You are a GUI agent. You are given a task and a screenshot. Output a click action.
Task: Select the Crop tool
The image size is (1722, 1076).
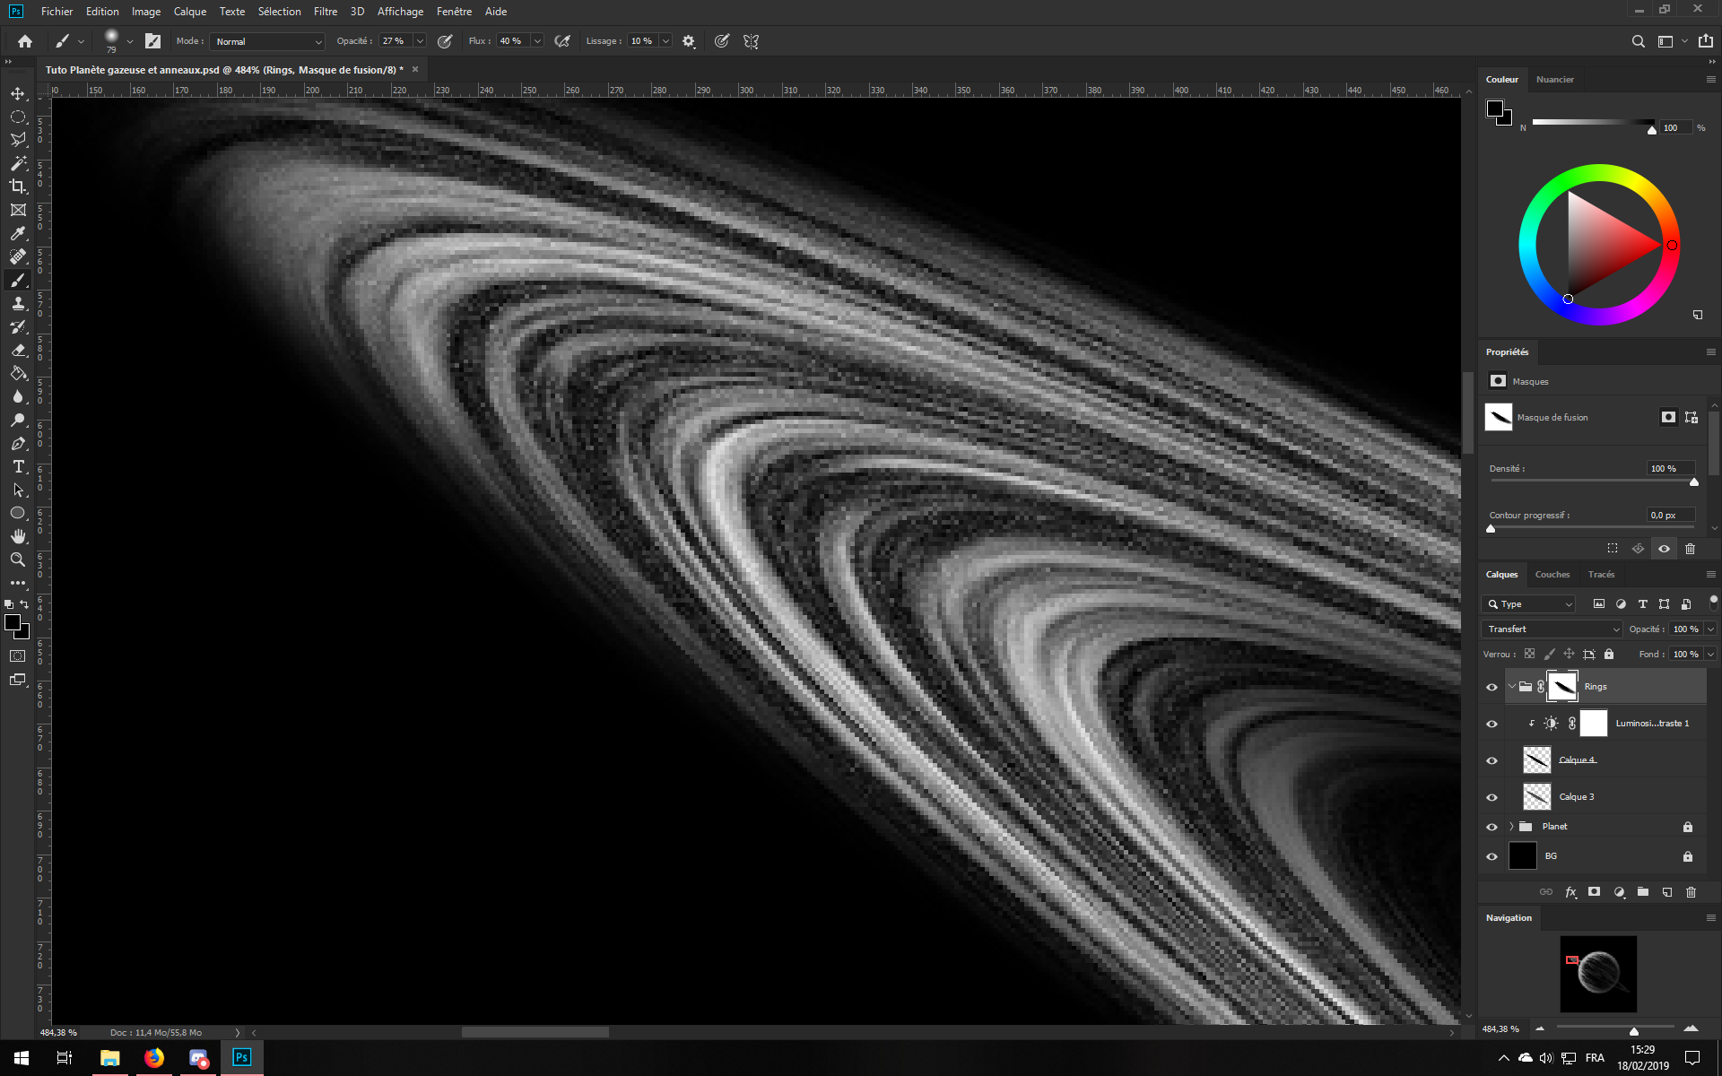pyautogui.click(x=18, y=187)
